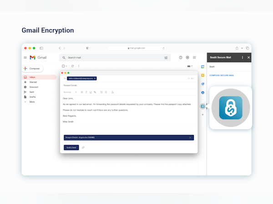Image resolution: width=273 pixels, height=204 pixels.
Task: Open Sealit Secure Mail options menu
Action: coord(243,58)
